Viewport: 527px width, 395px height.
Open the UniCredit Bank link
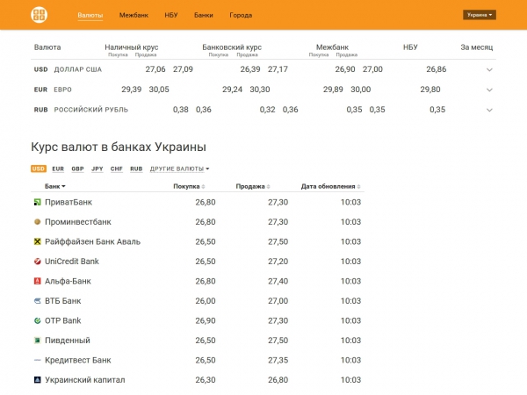tap(72, 262)
